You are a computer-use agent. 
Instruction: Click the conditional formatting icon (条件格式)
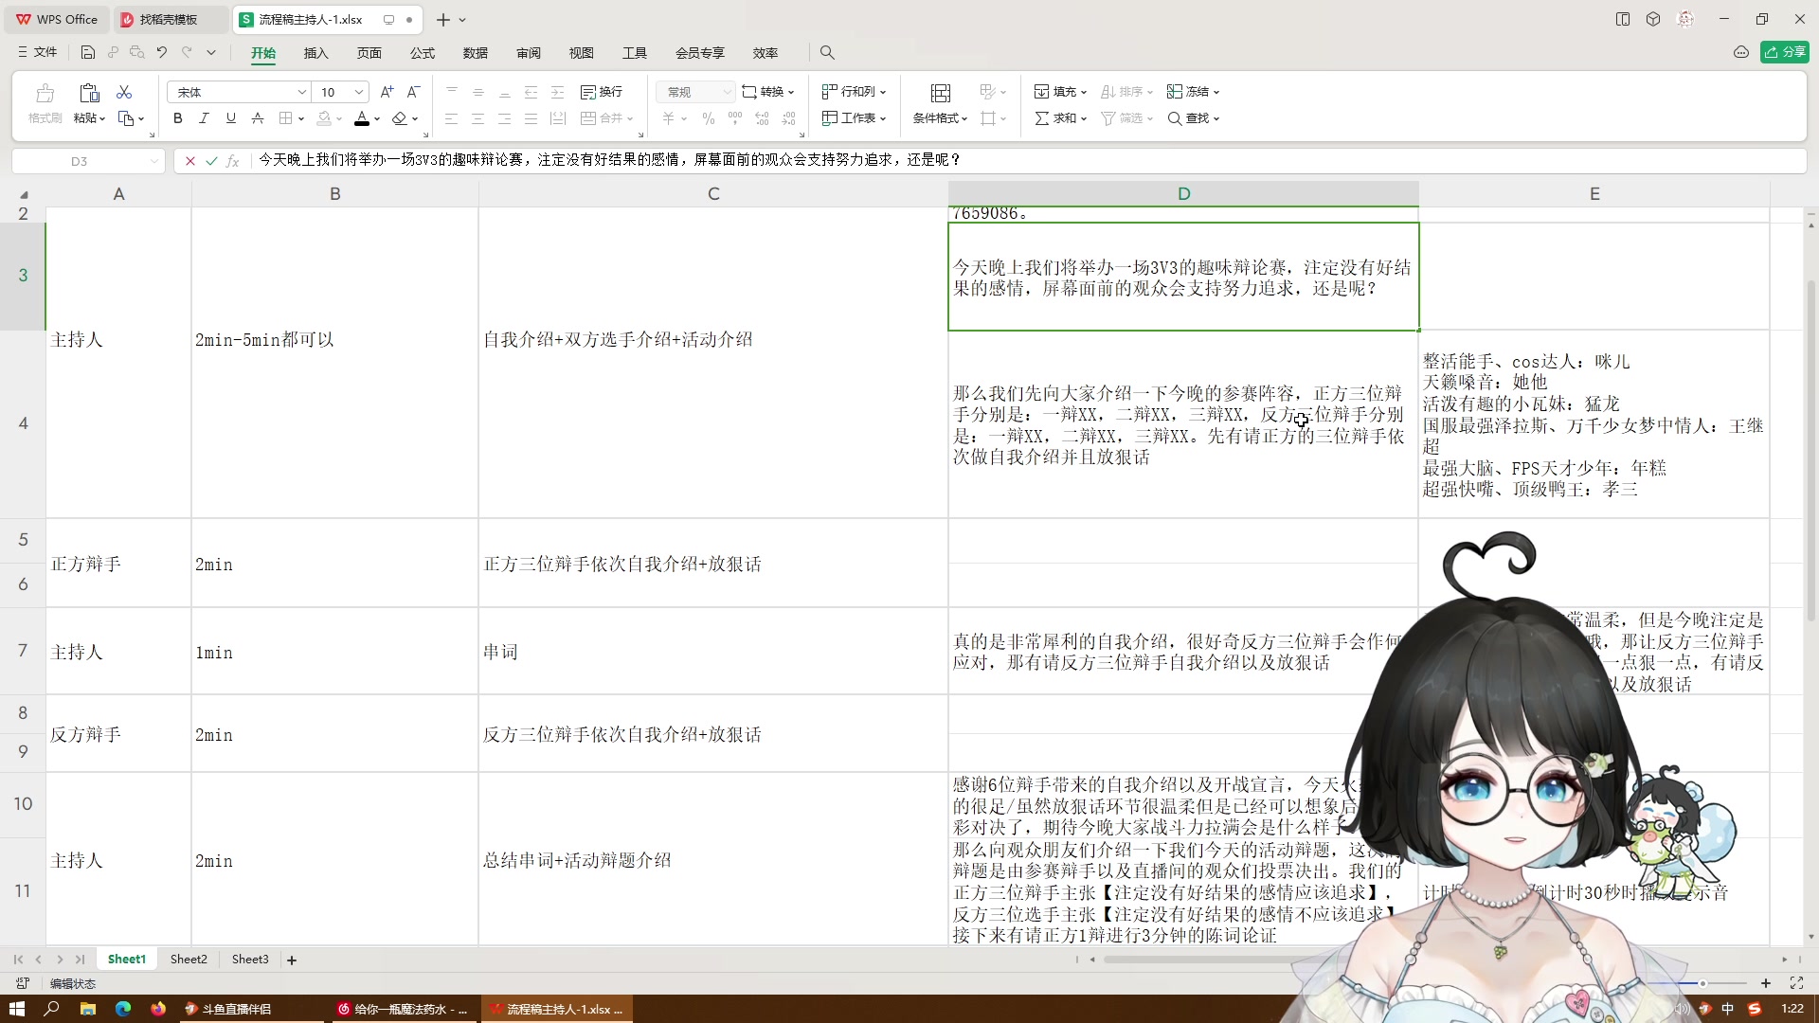coord(939,117)
